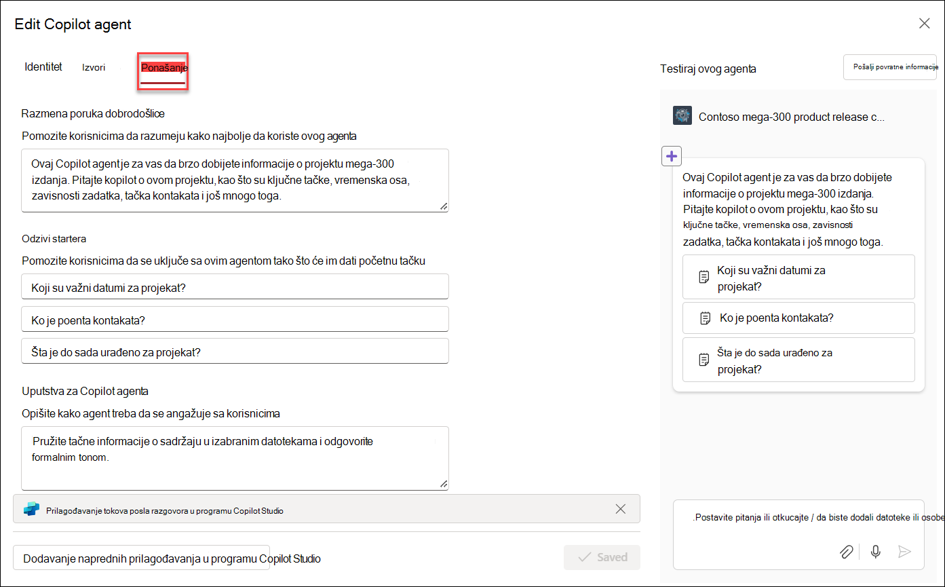Choose suggestion 'Šta je do sada urađeno' in chat

coord(798,360)
